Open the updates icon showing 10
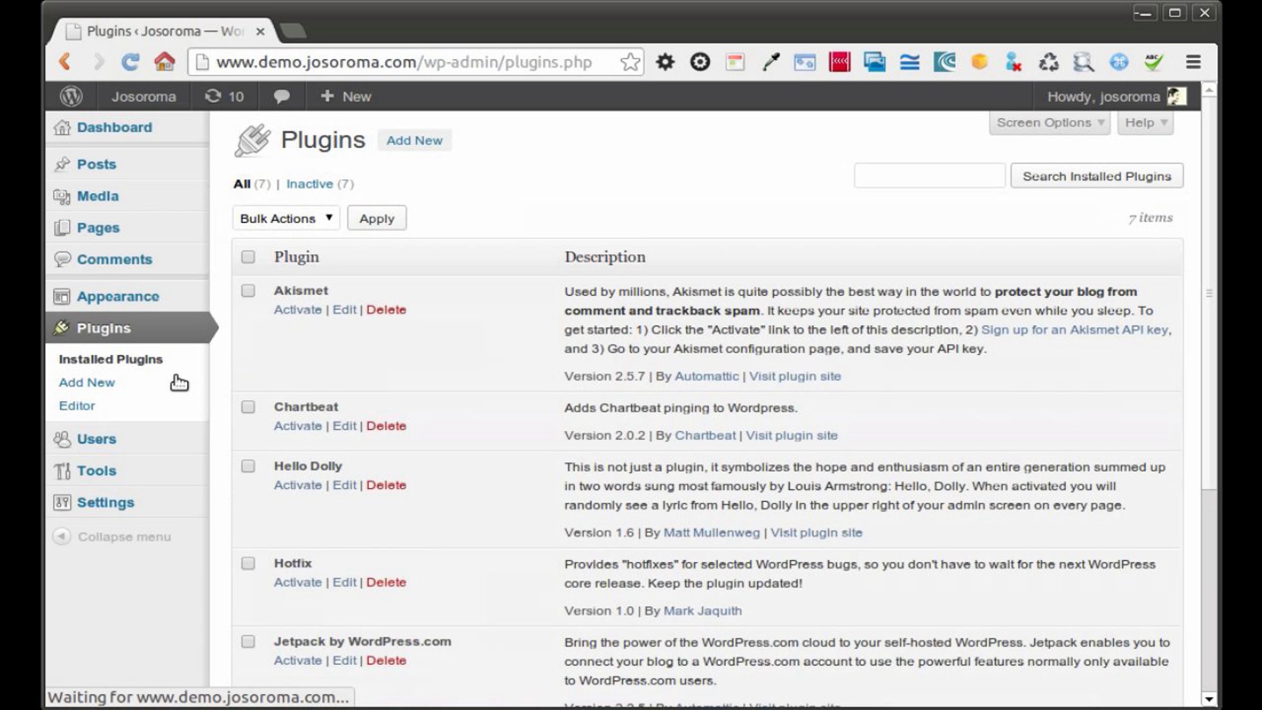Image resolution: width=1262 pixels, height=710 pixels. click(224, 96)
